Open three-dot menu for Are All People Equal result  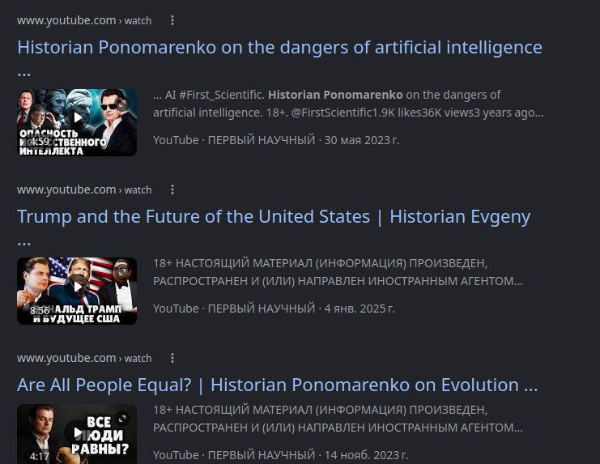172,358
